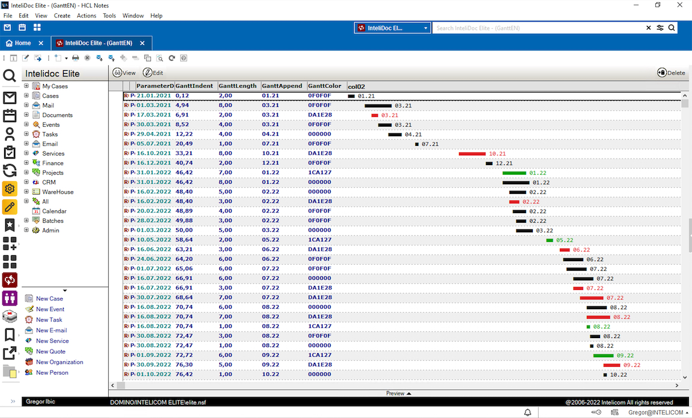This screenshot has width=692, height=418.
Task: Open the InteliDoc El... search scope dropdown
Action: coord(392,28)
